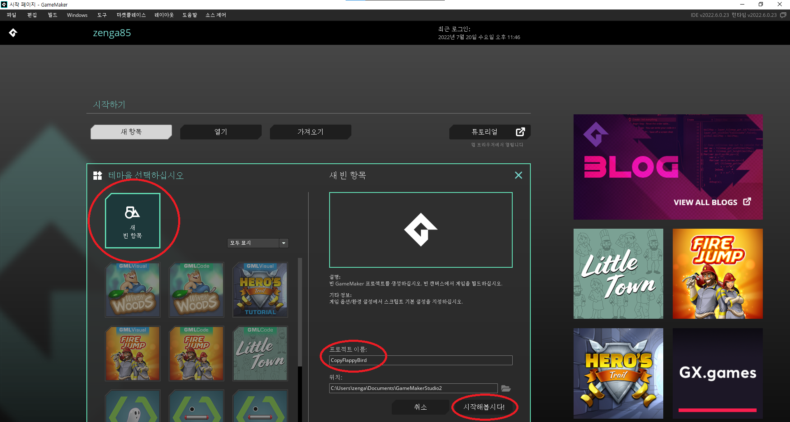Click the template list scrollbar
This screenshot has width=790, height=422.
(x=300, y=313)
